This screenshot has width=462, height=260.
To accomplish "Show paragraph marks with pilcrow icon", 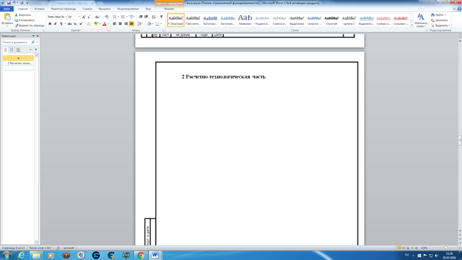I will (x=161, y=17).
